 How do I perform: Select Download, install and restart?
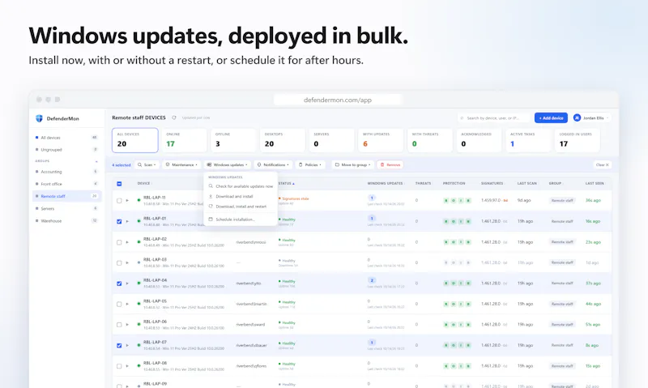tap(241, 207)
